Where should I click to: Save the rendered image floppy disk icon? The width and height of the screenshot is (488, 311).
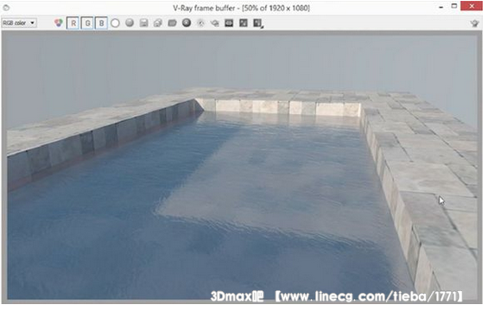tap(143, 22)
